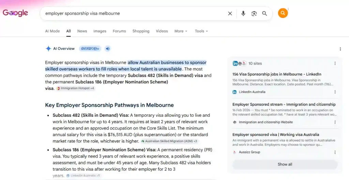
Task: Open Employer Sponsored stream Immigration result
Action: tap(284, 104)
